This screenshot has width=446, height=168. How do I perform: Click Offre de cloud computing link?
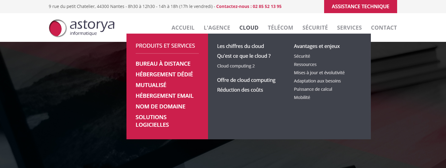[246, 80]
